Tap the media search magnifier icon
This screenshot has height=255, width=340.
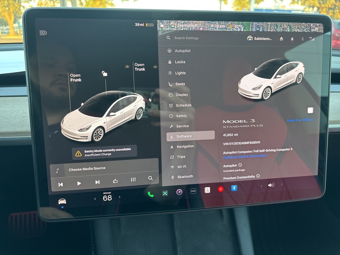tap(150, 178)
